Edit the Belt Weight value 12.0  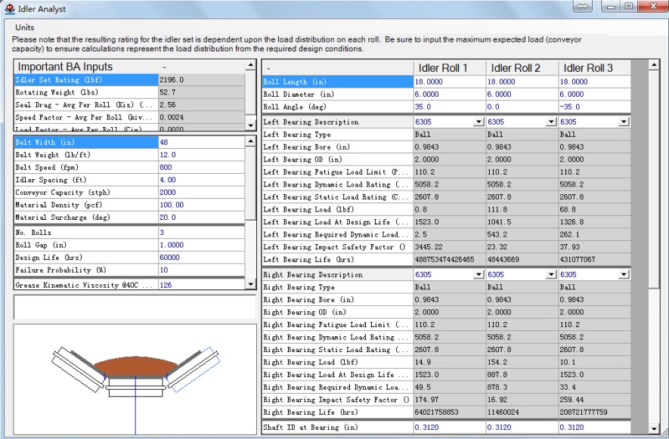point(201,155)
